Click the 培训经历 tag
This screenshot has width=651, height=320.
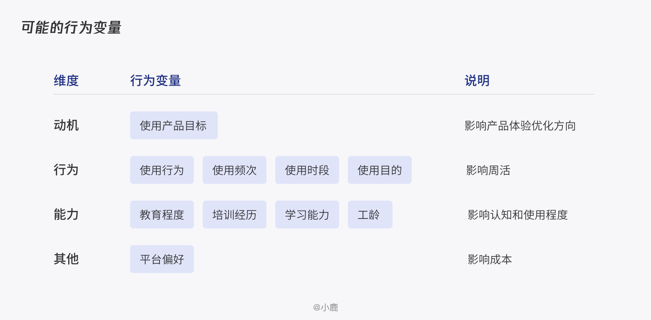click(234, 215)
